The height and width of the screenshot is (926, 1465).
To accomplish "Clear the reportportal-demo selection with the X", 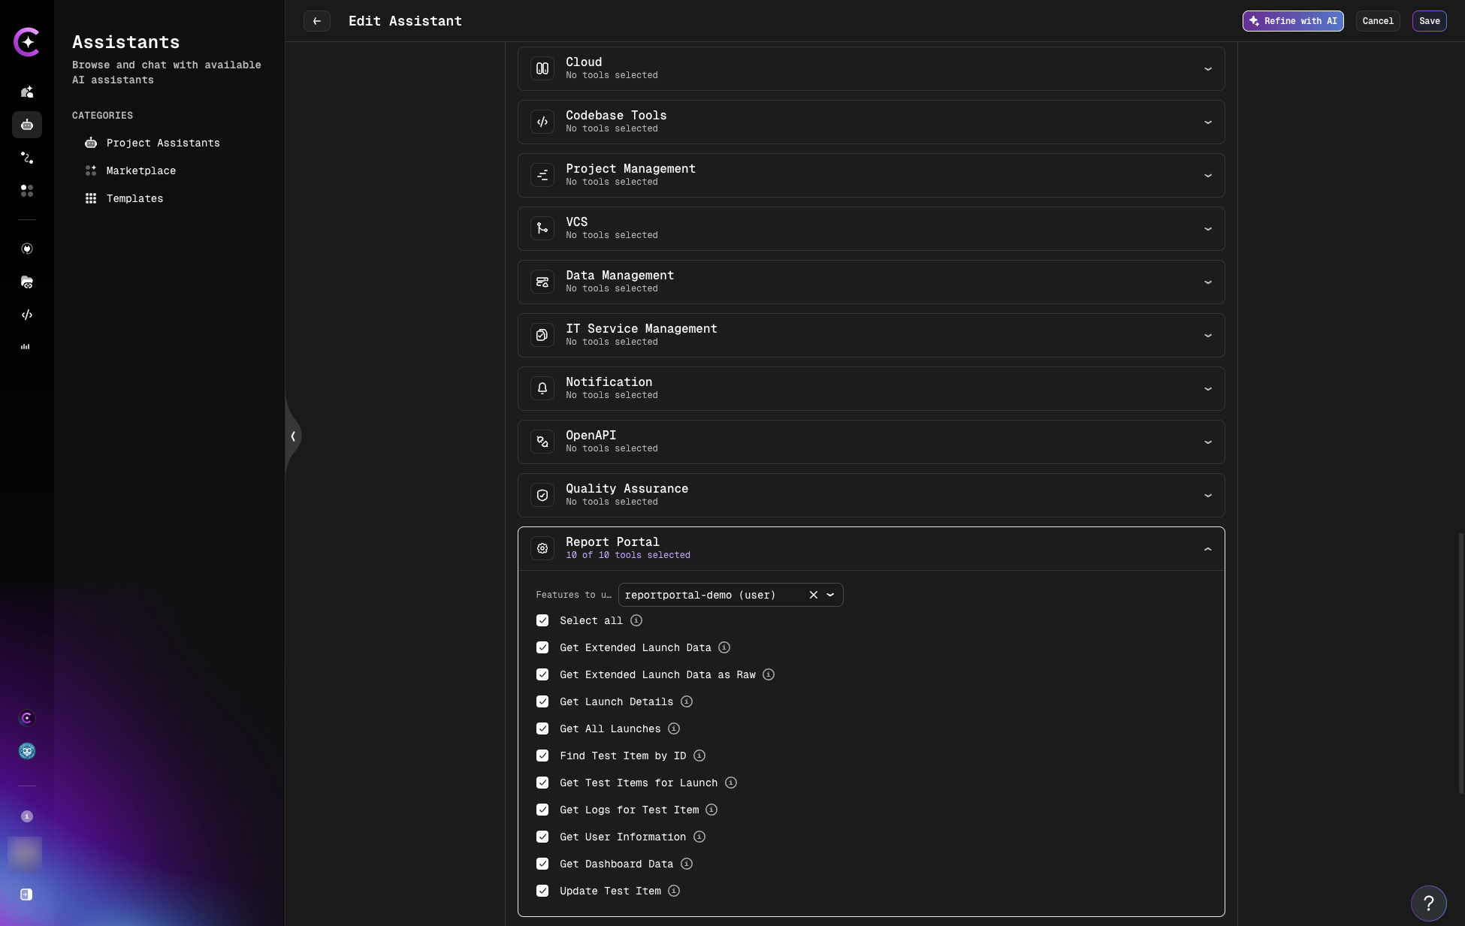I will click(813, 594).
